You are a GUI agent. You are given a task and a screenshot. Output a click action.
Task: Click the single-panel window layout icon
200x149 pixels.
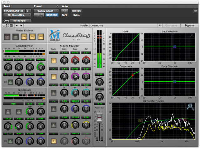pyautogui.click(x=7, y=26)
